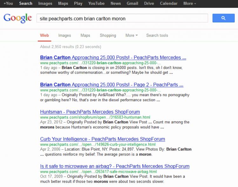Viewport: 238px width, 187px height.
Task: Open Maps in the top black bar
Action: click(63, 3)
